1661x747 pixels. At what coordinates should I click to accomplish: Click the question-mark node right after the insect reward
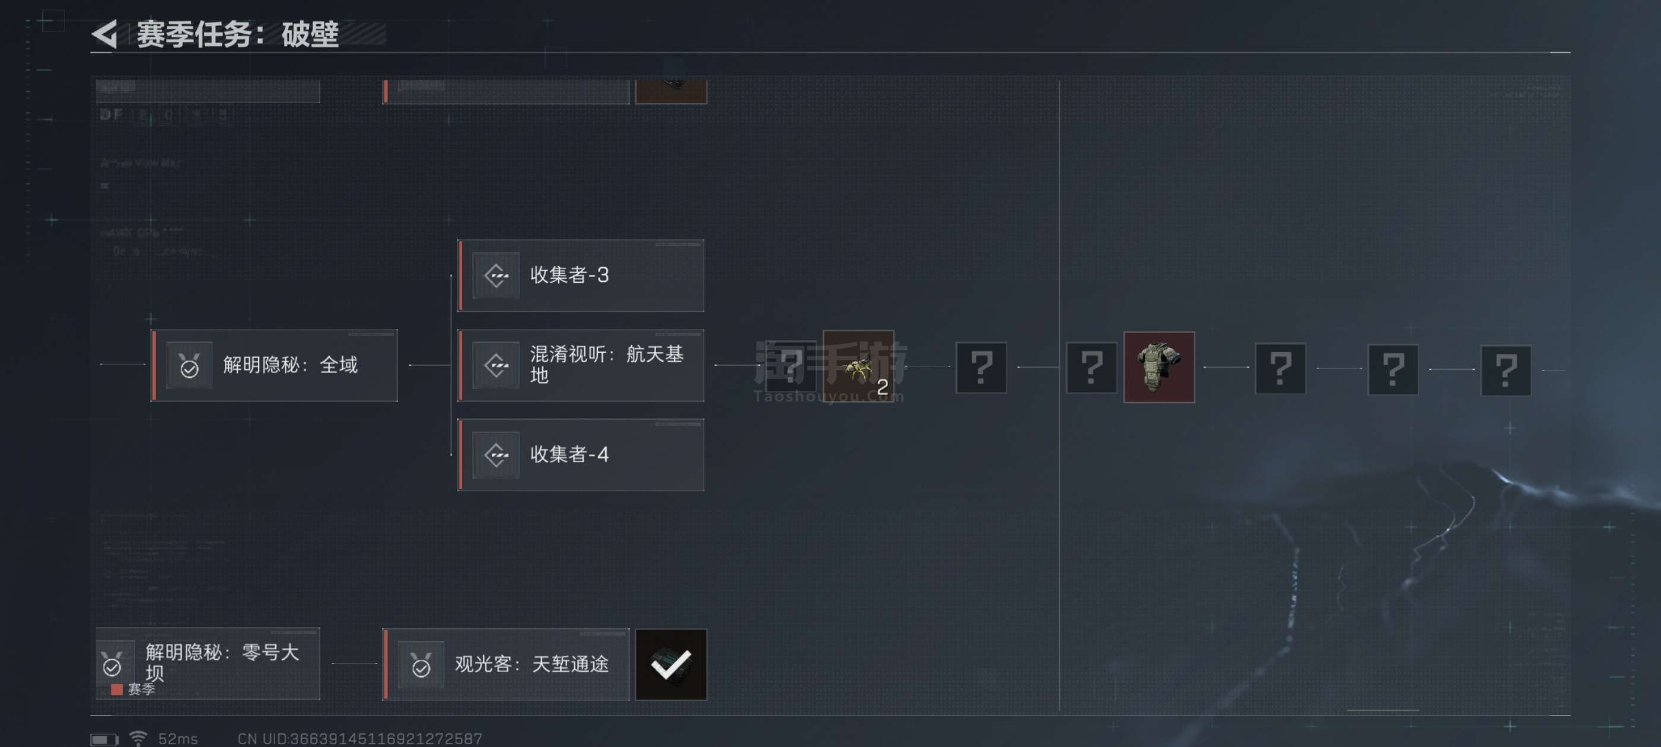[981, 368]
